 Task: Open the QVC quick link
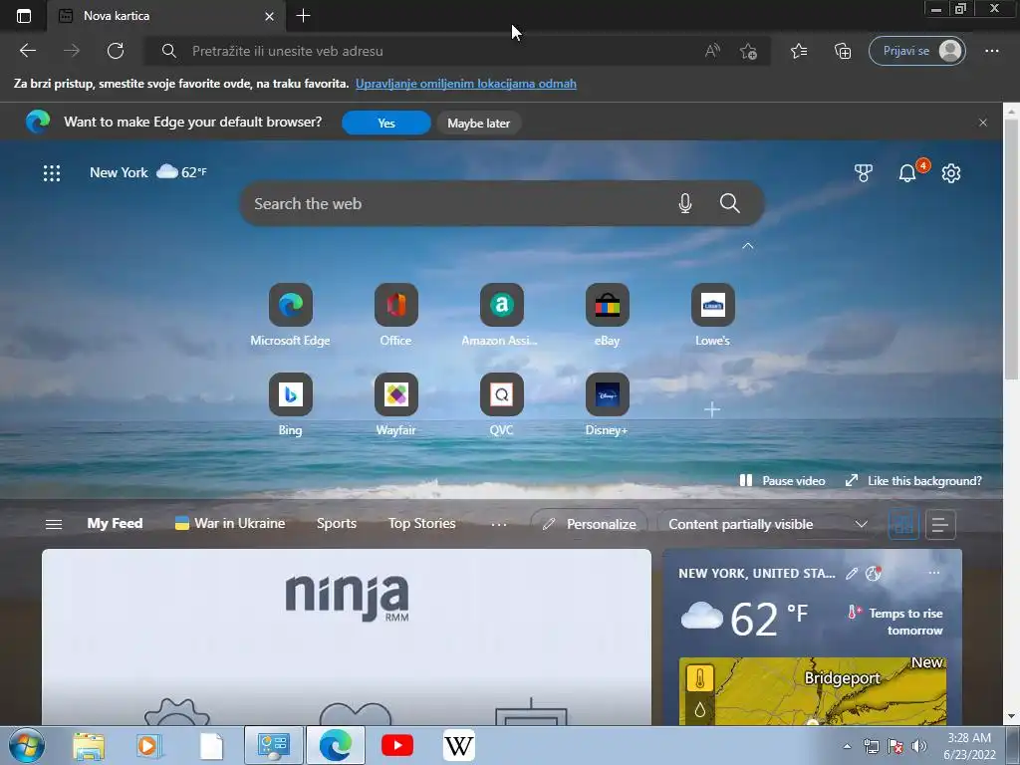point(501,405)
